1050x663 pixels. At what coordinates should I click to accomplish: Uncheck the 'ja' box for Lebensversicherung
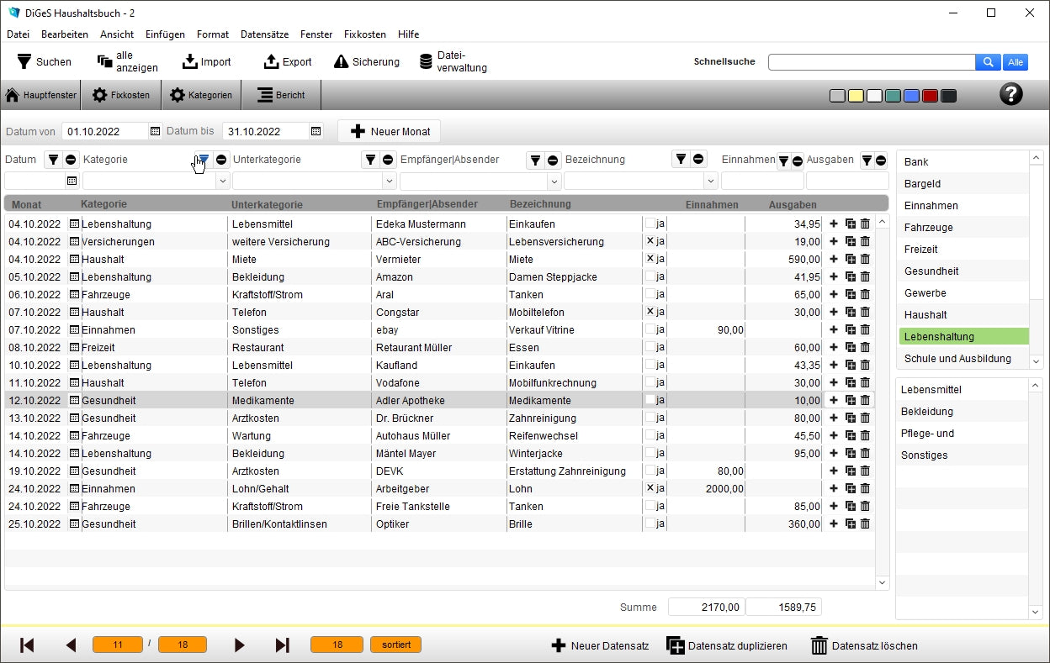pos(650,242)
